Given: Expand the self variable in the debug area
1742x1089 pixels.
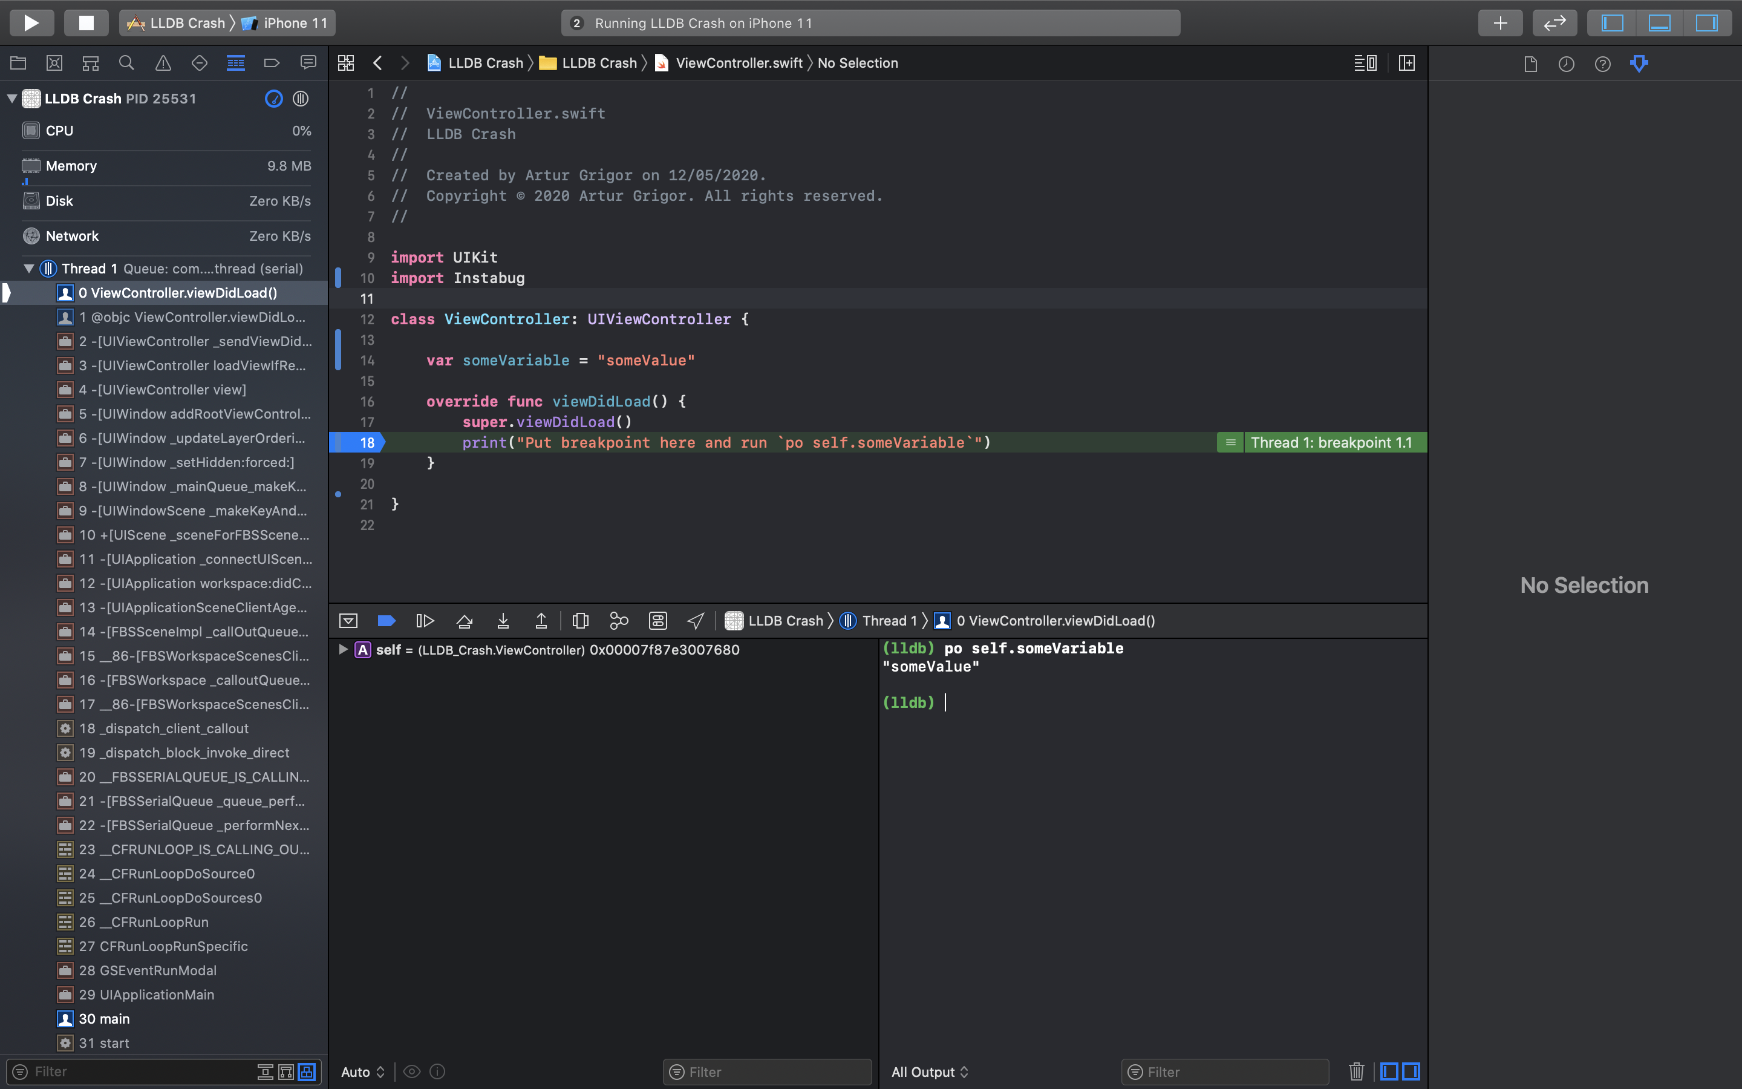Looking at the screenshot, I should point(344,649).
